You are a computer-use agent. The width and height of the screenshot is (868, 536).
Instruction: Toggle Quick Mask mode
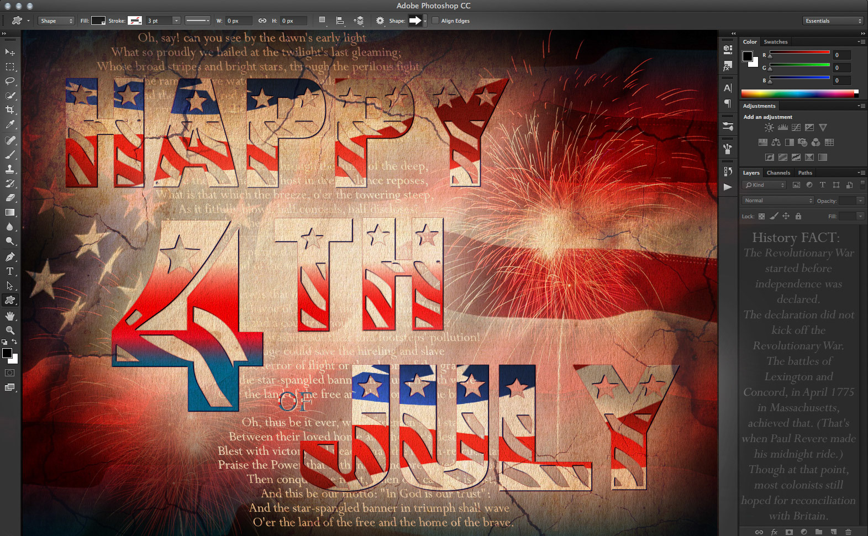click(x=10, y=373)
